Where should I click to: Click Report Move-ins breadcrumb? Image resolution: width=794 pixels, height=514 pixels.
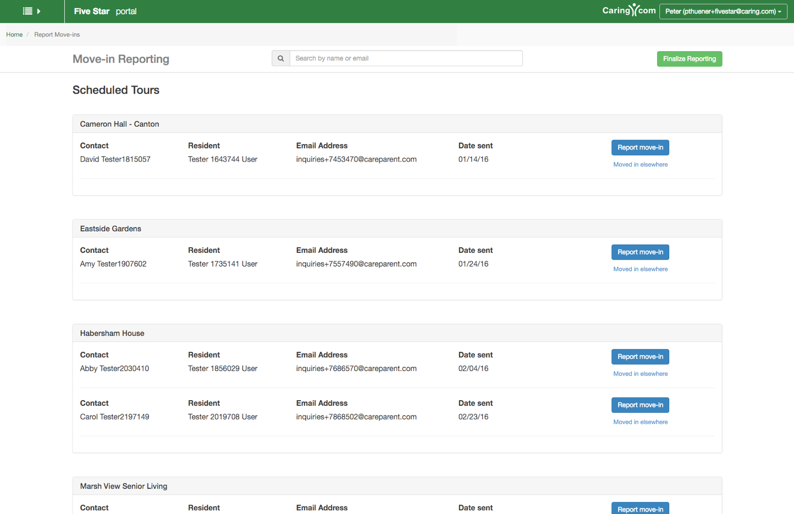(x=57, y=35)
